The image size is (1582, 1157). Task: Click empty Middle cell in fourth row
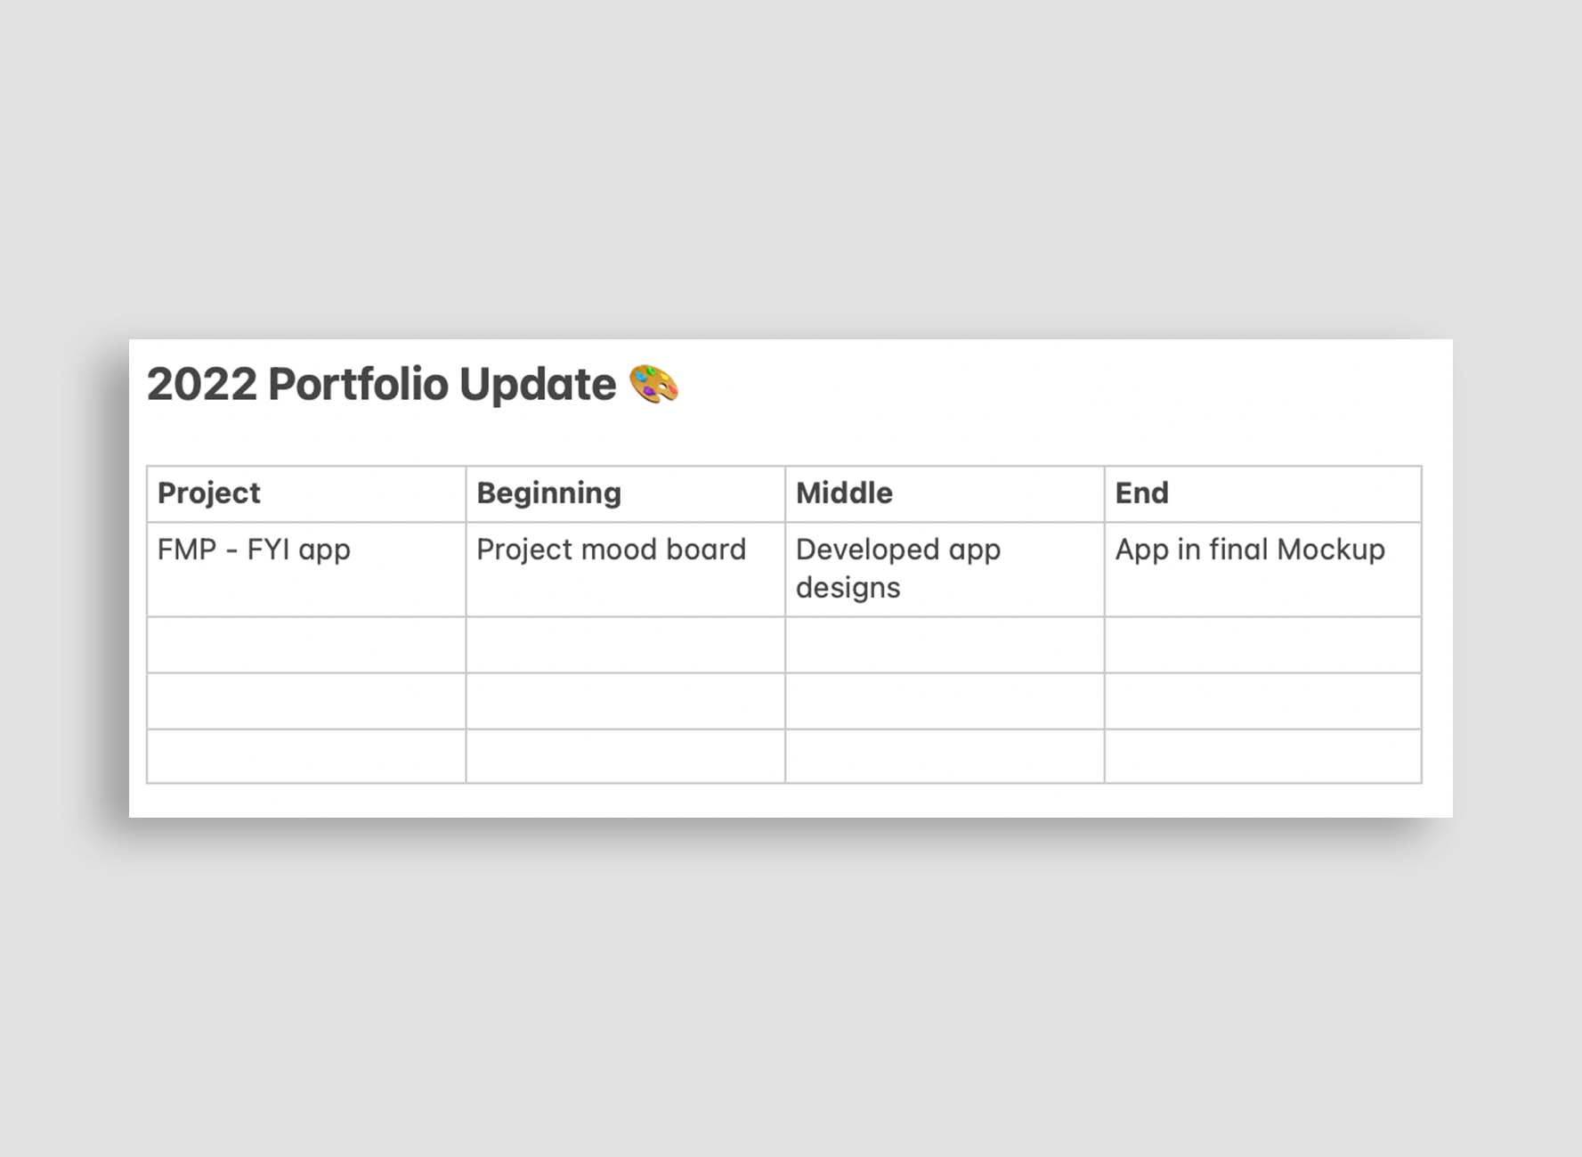click(x=945, y=701)
